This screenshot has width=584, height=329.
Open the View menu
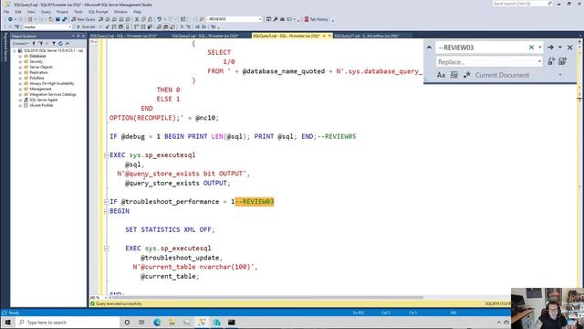(x=31, y=12)
